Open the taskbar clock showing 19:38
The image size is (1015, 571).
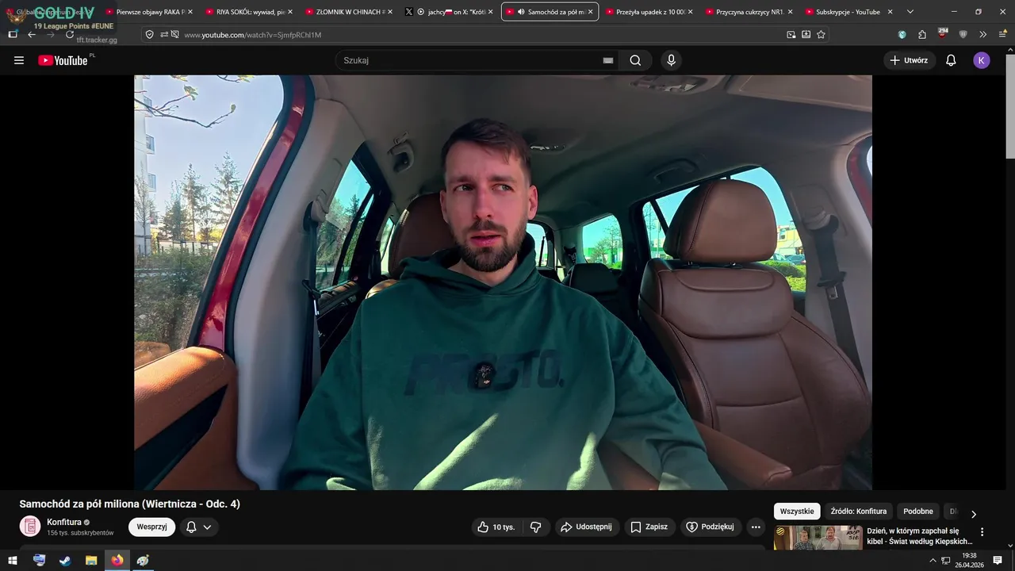pyautogui.click(x=969, y=560)
